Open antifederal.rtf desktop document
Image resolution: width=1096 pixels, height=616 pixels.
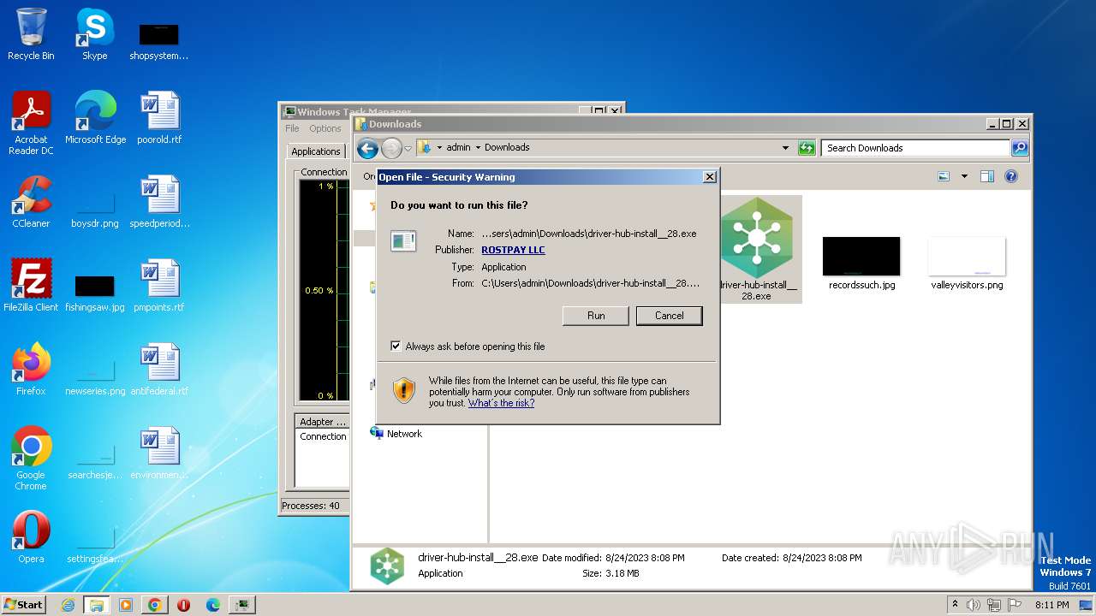click(x=159, y=369)
